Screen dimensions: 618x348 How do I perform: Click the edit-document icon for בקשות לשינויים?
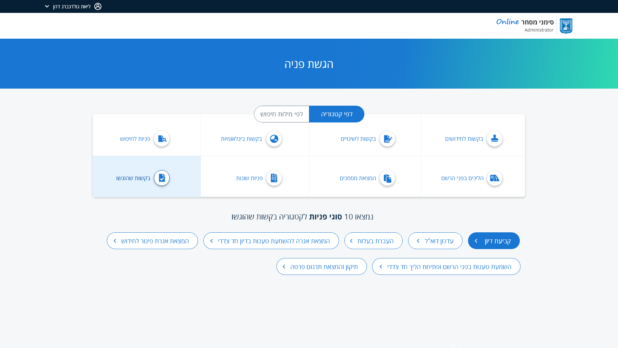point(387,139)
